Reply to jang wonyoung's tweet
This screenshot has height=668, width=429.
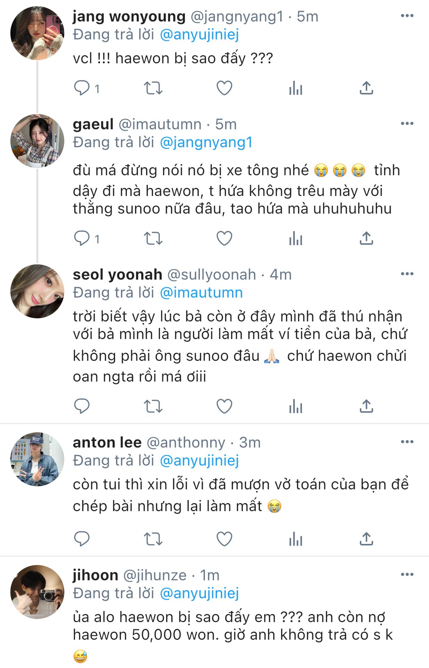tap(82, 88)
